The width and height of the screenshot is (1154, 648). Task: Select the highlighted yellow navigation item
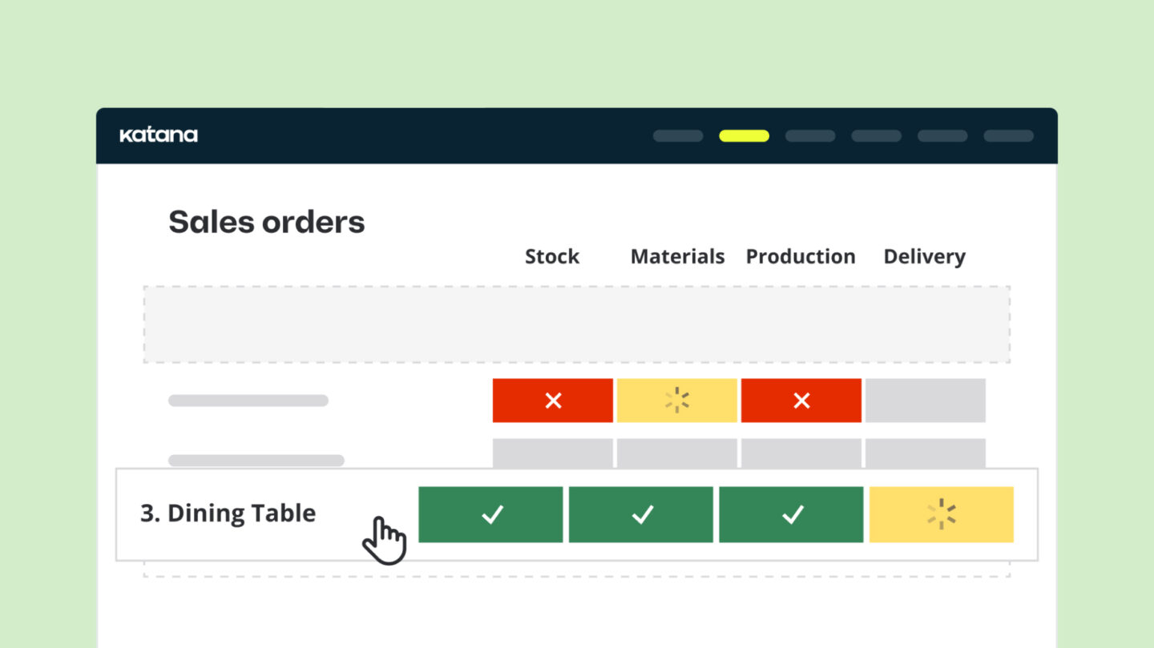coord(744,136)
